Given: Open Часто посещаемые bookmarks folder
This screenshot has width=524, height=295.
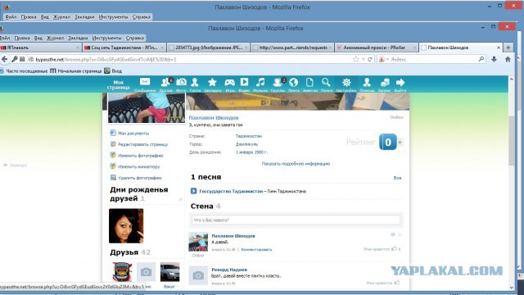Looking at the screenshot, I should [24, 71].
